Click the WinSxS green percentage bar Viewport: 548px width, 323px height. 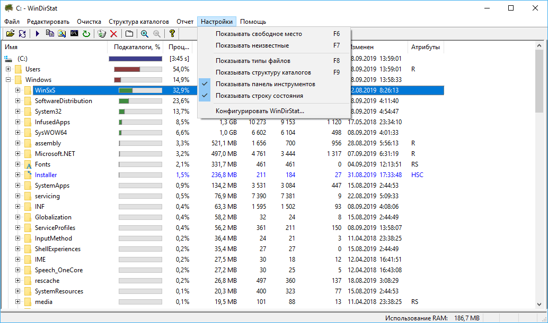140,90
